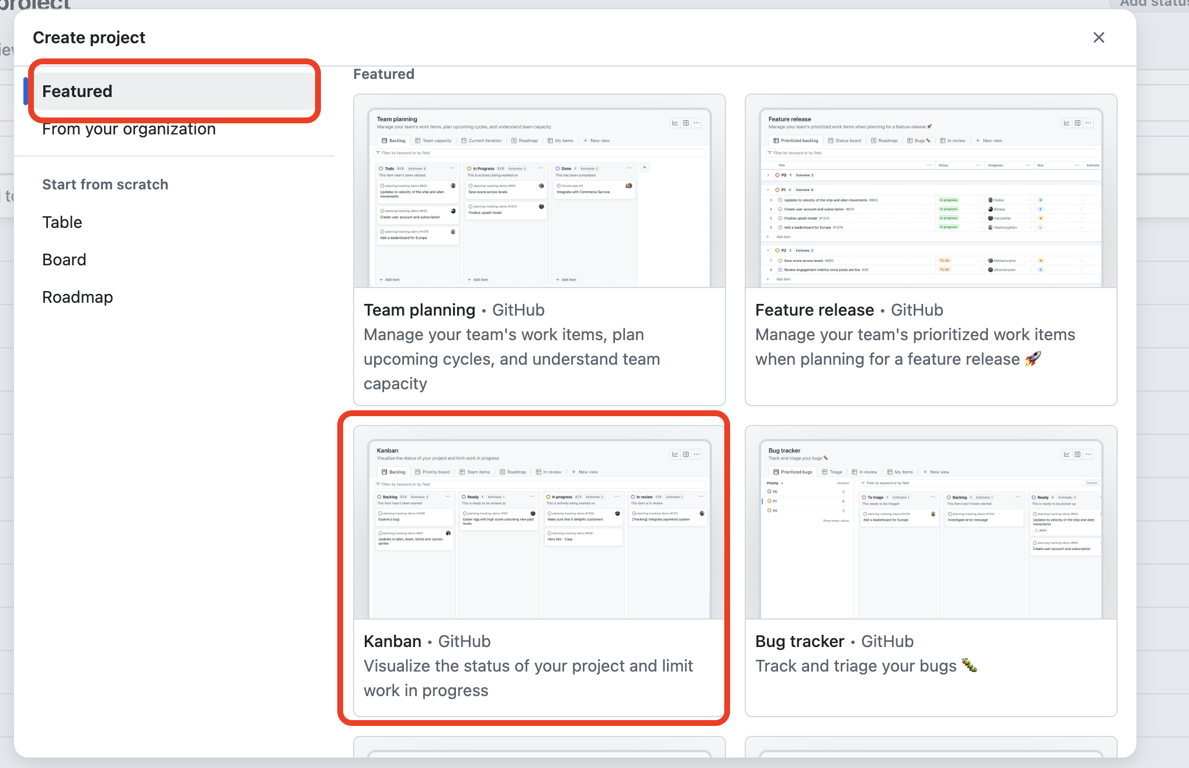Click insights chart icon in Team planning preview
This screenshot has height=768, width=1189.
point(675,123)
